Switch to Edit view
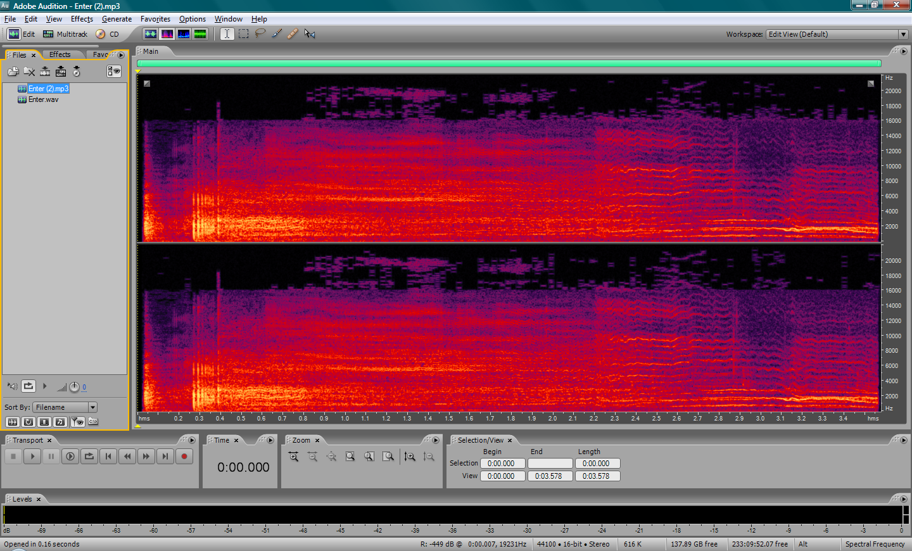Viewport: 912px width, 551px height. tap(22, 34)
